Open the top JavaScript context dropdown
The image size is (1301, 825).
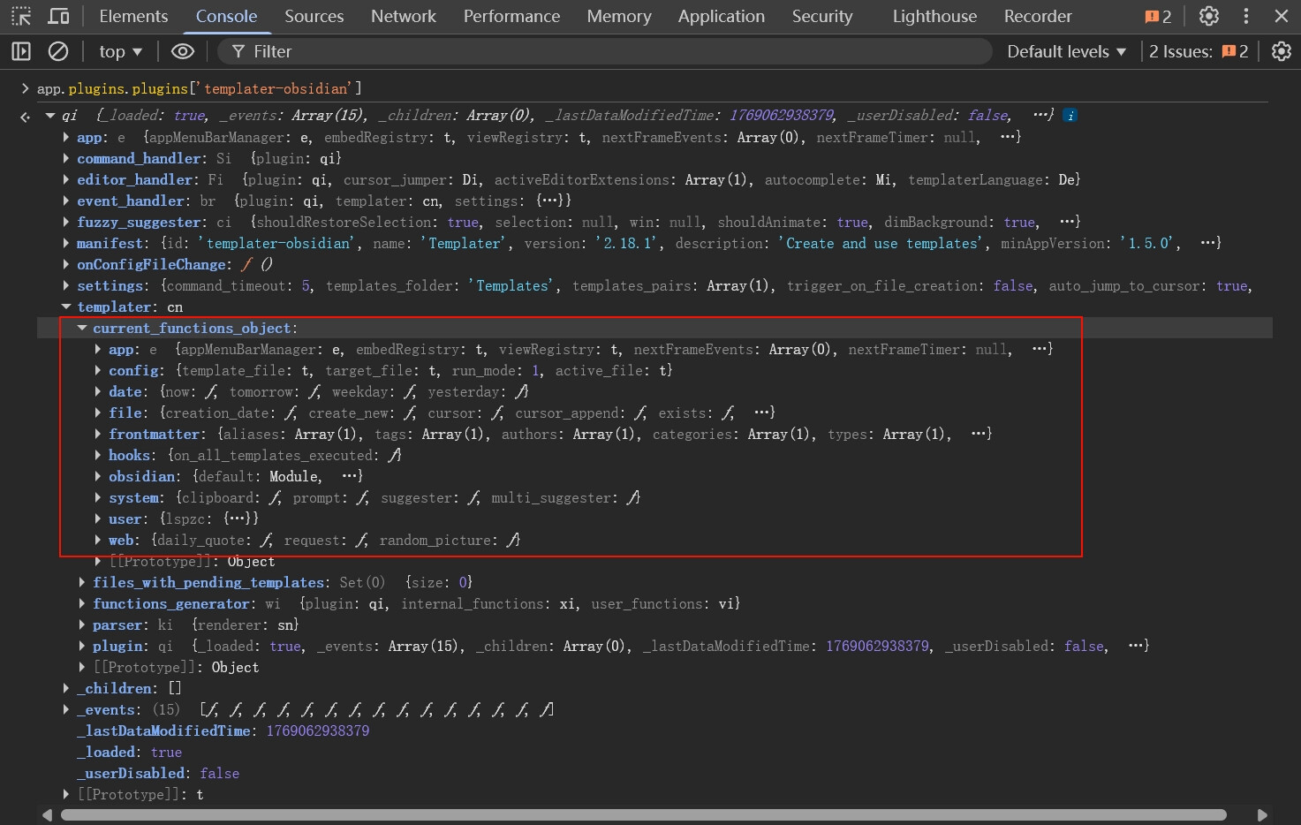point(120,51)
